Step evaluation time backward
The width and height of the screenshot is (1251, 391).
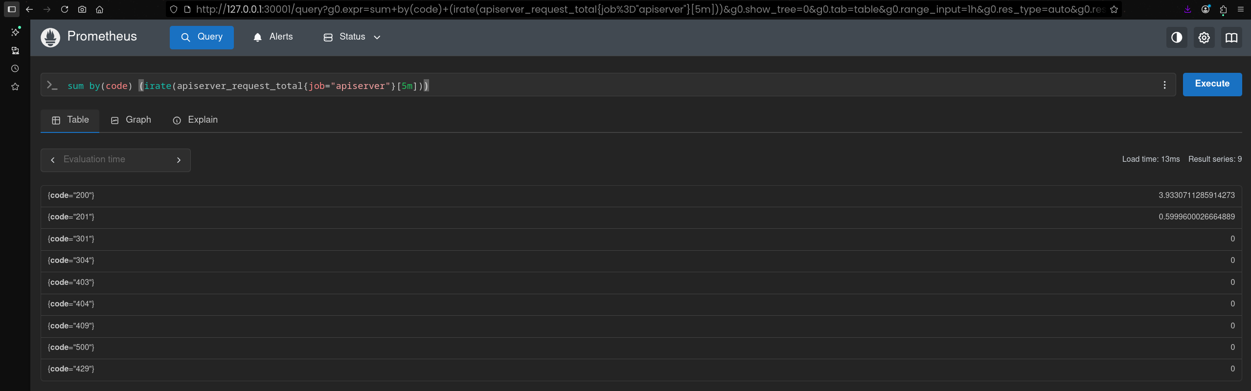(53, 160)
